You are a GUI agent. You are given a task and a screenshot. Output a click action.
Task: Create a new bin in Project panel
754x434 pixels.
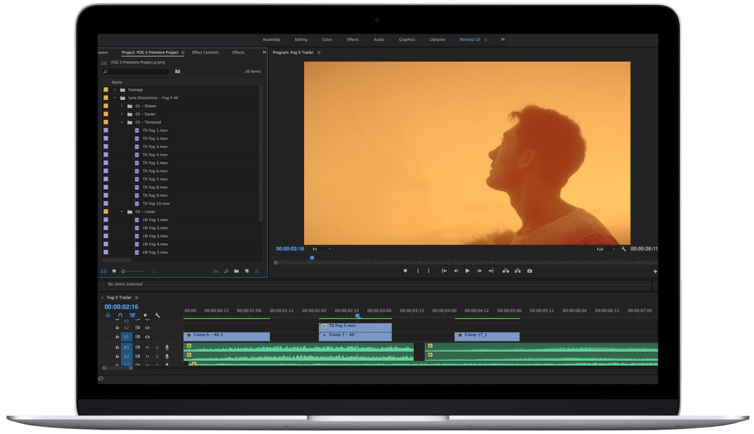[236, 271]
